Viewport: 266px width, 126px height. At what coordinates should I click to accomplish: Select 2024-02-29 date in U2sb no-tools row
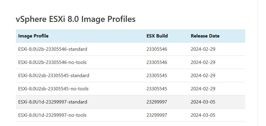pos(203,89)
